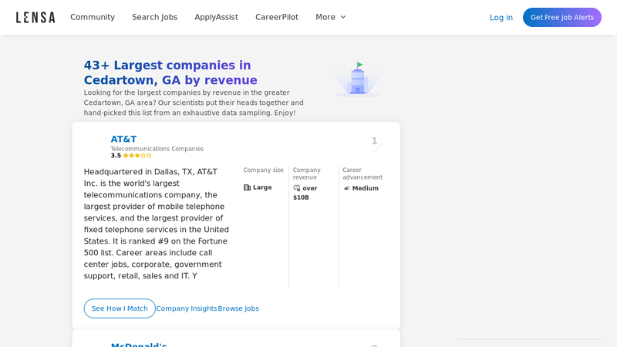
Task: Go to Search Jobs in navigation
Action: 154,17
